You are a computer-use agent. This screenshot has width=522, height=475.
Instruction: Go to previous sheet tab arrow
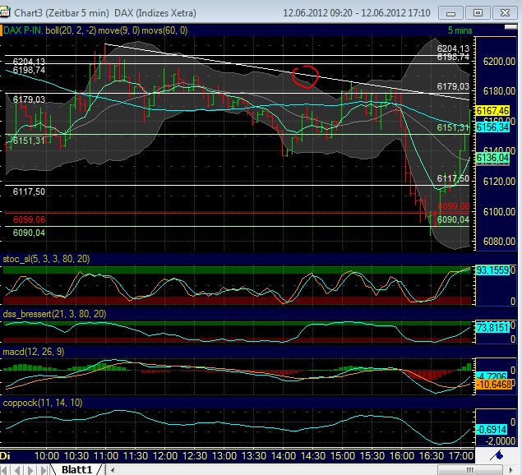pyautogui.click(x=18, y=470)
